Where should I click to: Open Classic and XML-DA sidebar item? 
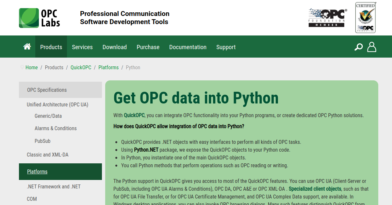[x=48, y=155]
